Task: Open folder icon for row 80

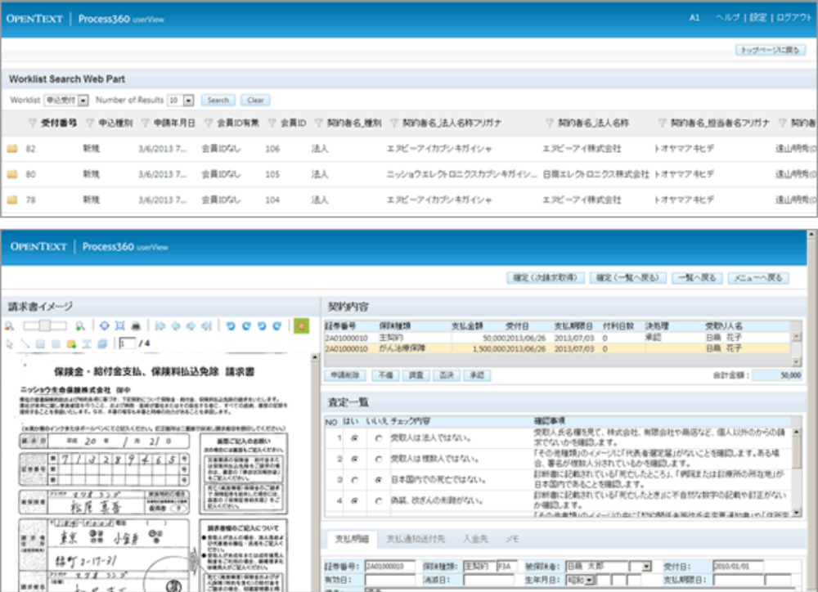Action: coord(12,174)
